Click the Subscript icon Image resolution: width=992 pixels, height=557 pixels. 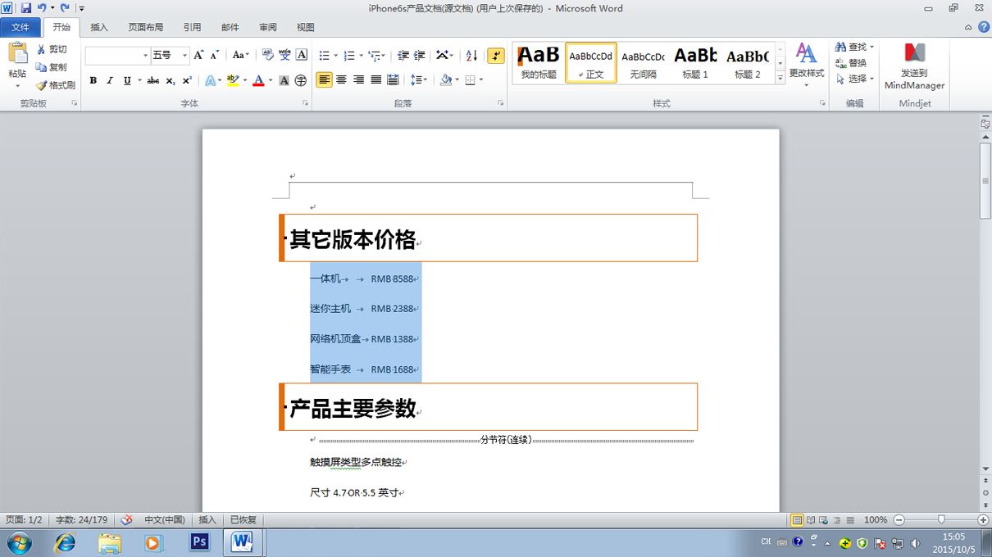tap(171, 80)
